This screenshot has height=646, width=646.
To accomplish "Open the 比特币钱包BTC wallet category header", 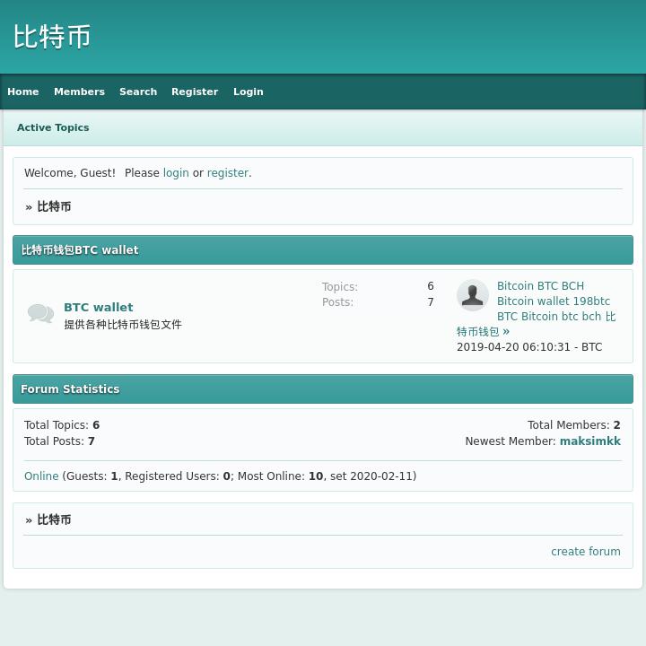I will (x=80, y=250).
